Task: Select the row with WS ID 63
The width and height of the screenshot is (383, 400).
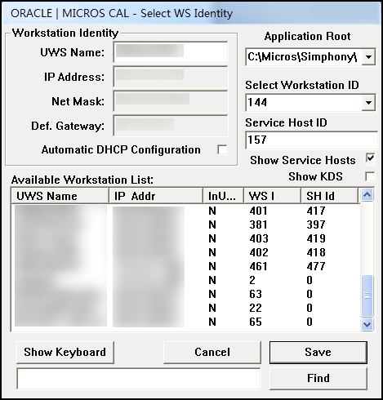Action: pyautogui.click(x=185, y=294)
